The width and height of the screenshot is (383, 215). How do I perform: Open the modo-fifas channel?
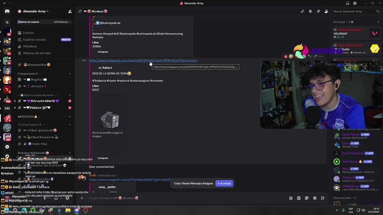click(x=44, y=144)
